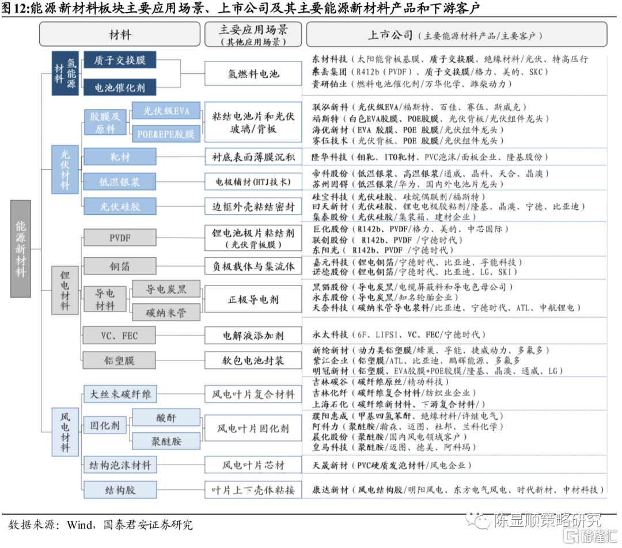Select the 大丝束碳纤维 box
This screenshot has width=622, height=548.
click(120, 394)
